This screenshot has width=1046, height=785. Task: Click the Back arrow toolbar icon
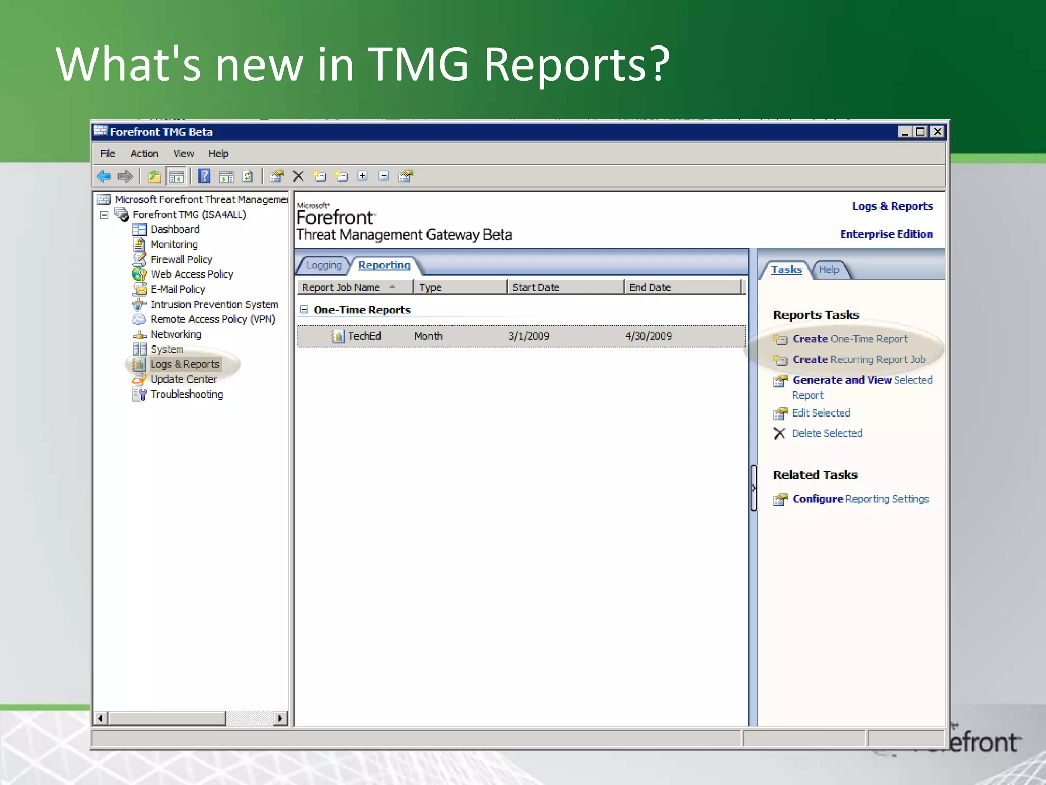click(x=104, y=176)
